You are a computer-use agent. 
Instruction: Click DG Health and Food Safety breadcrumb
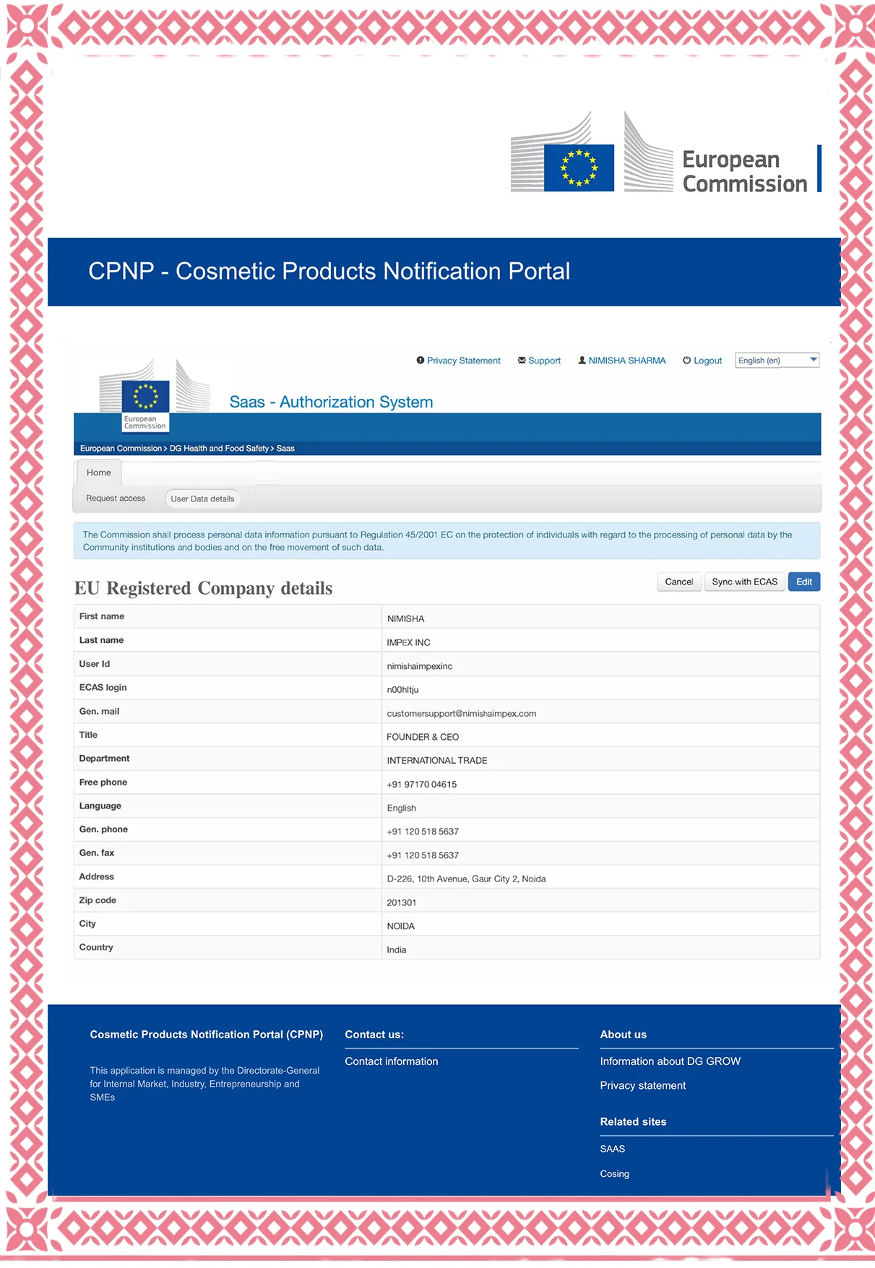pyautogui.click(x=219, y=449)
